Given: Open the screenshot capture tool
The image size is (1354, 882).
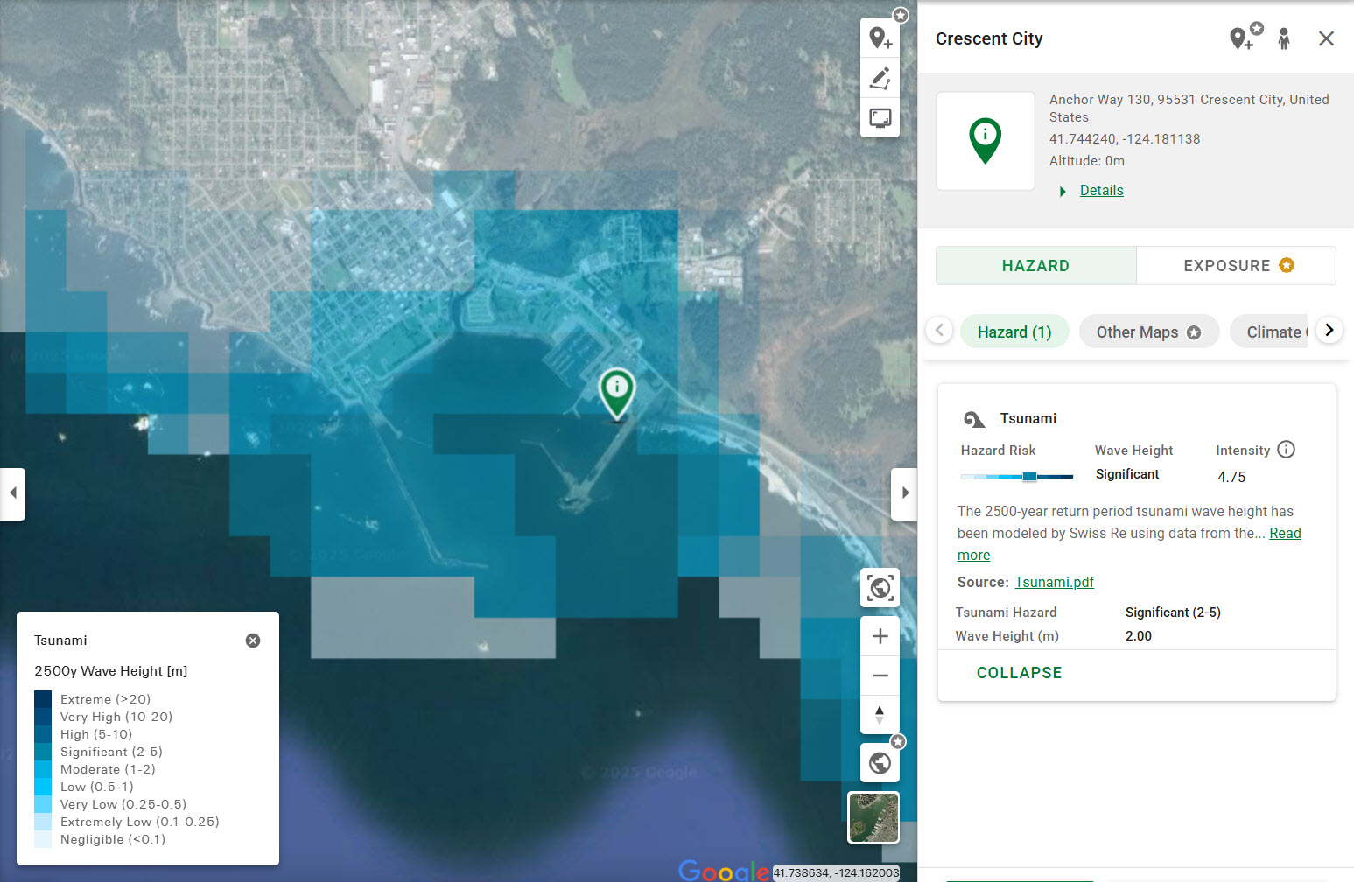Looking at the screenshot, I should click(x=880, y=118).
